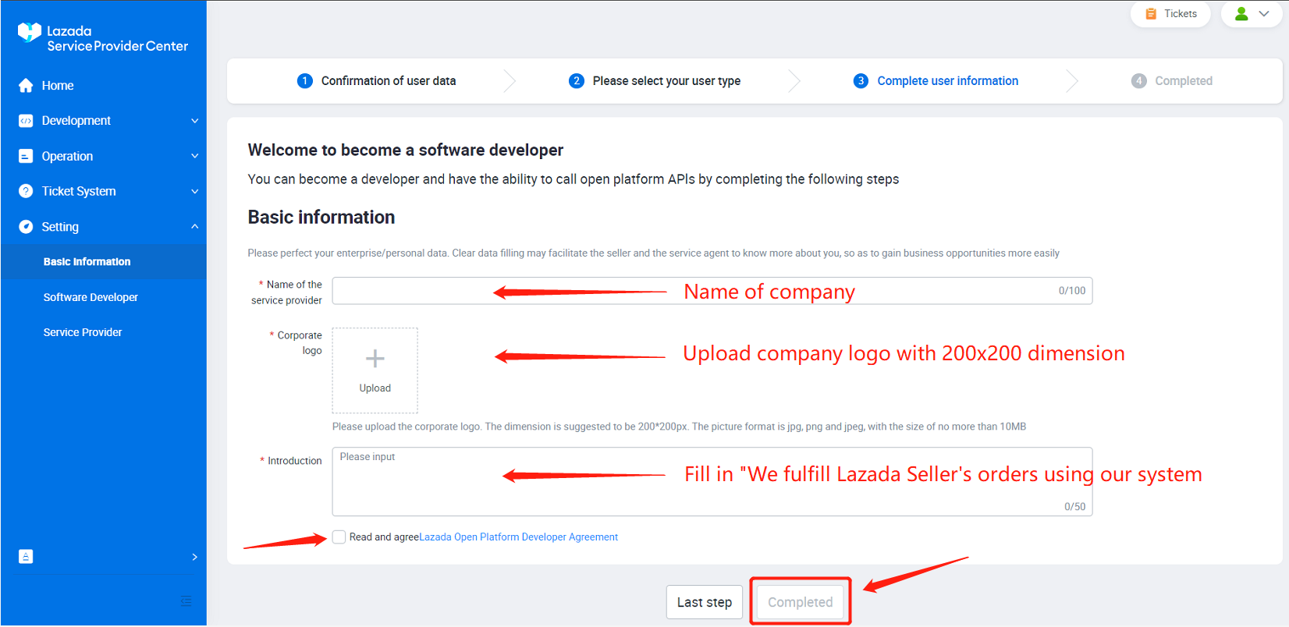Click the Operation panel icon
The image size is (1289, 627).
[x=26, y=156]
